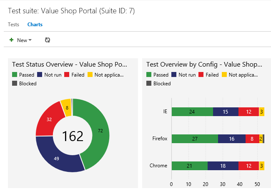Click the Test Status Overview chart title
The height and width of the screenshot is (191, 271).
pos(70,64)
